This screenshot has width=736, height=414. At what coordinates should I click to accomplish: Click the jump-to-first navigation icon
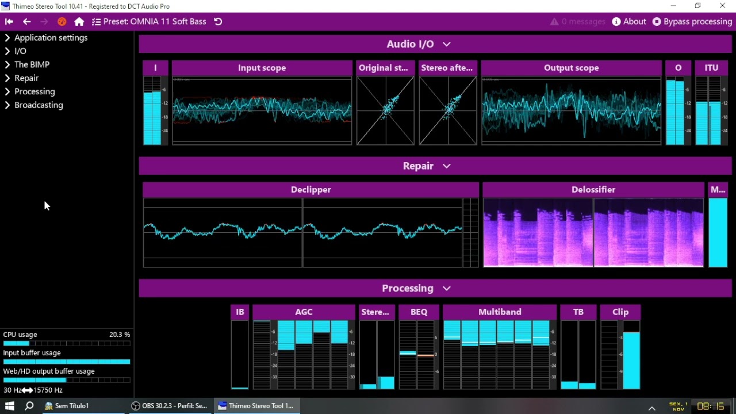[x=9, y=22]
